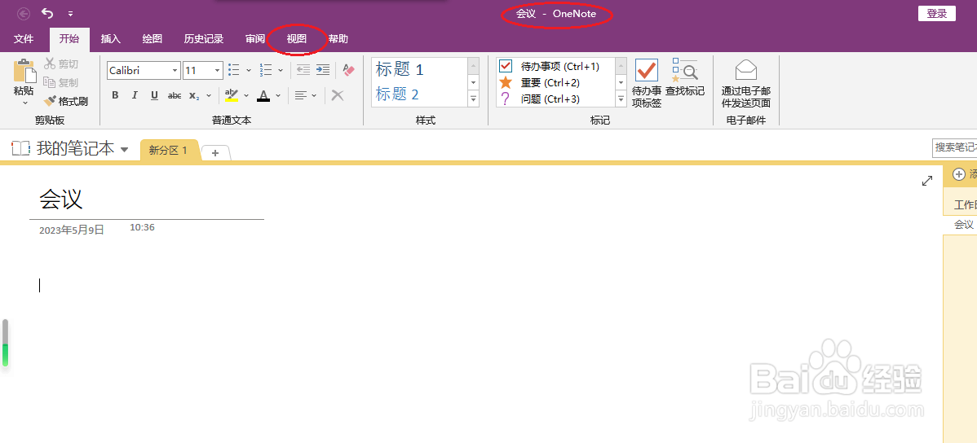
Task: Toggle Underline formatting
Action: click(154, 95)
